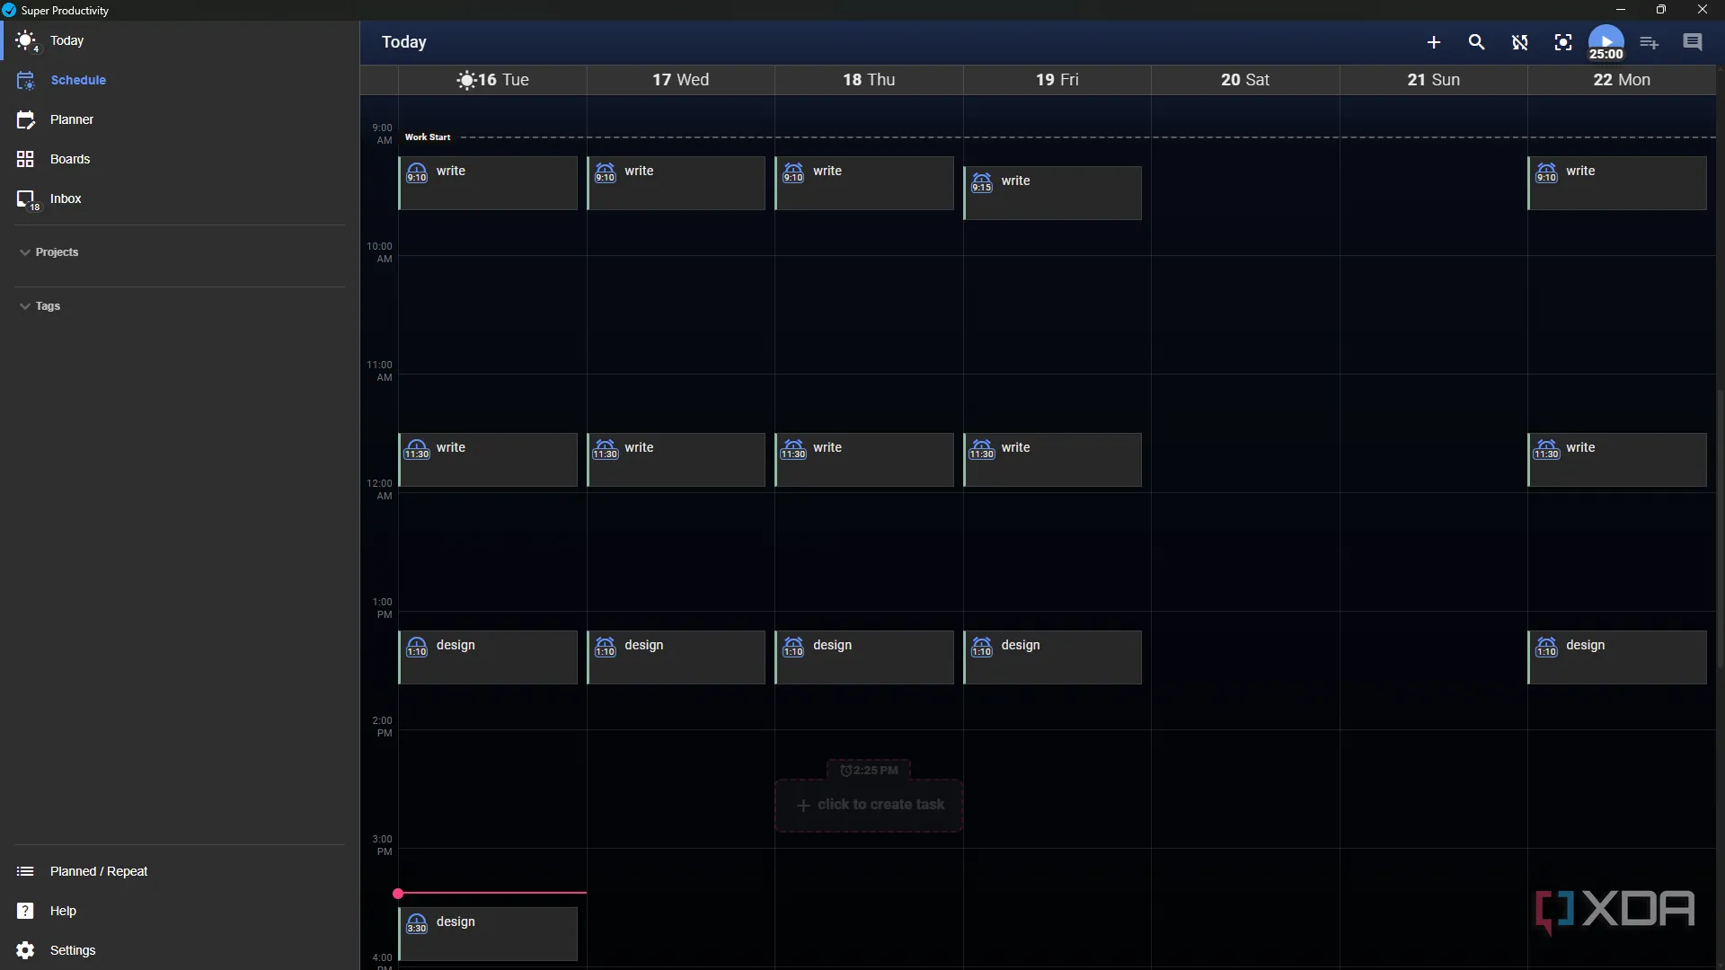Click the 'click to create task' placeholder
1725x970 pixels.
click(x=869, y=805)
